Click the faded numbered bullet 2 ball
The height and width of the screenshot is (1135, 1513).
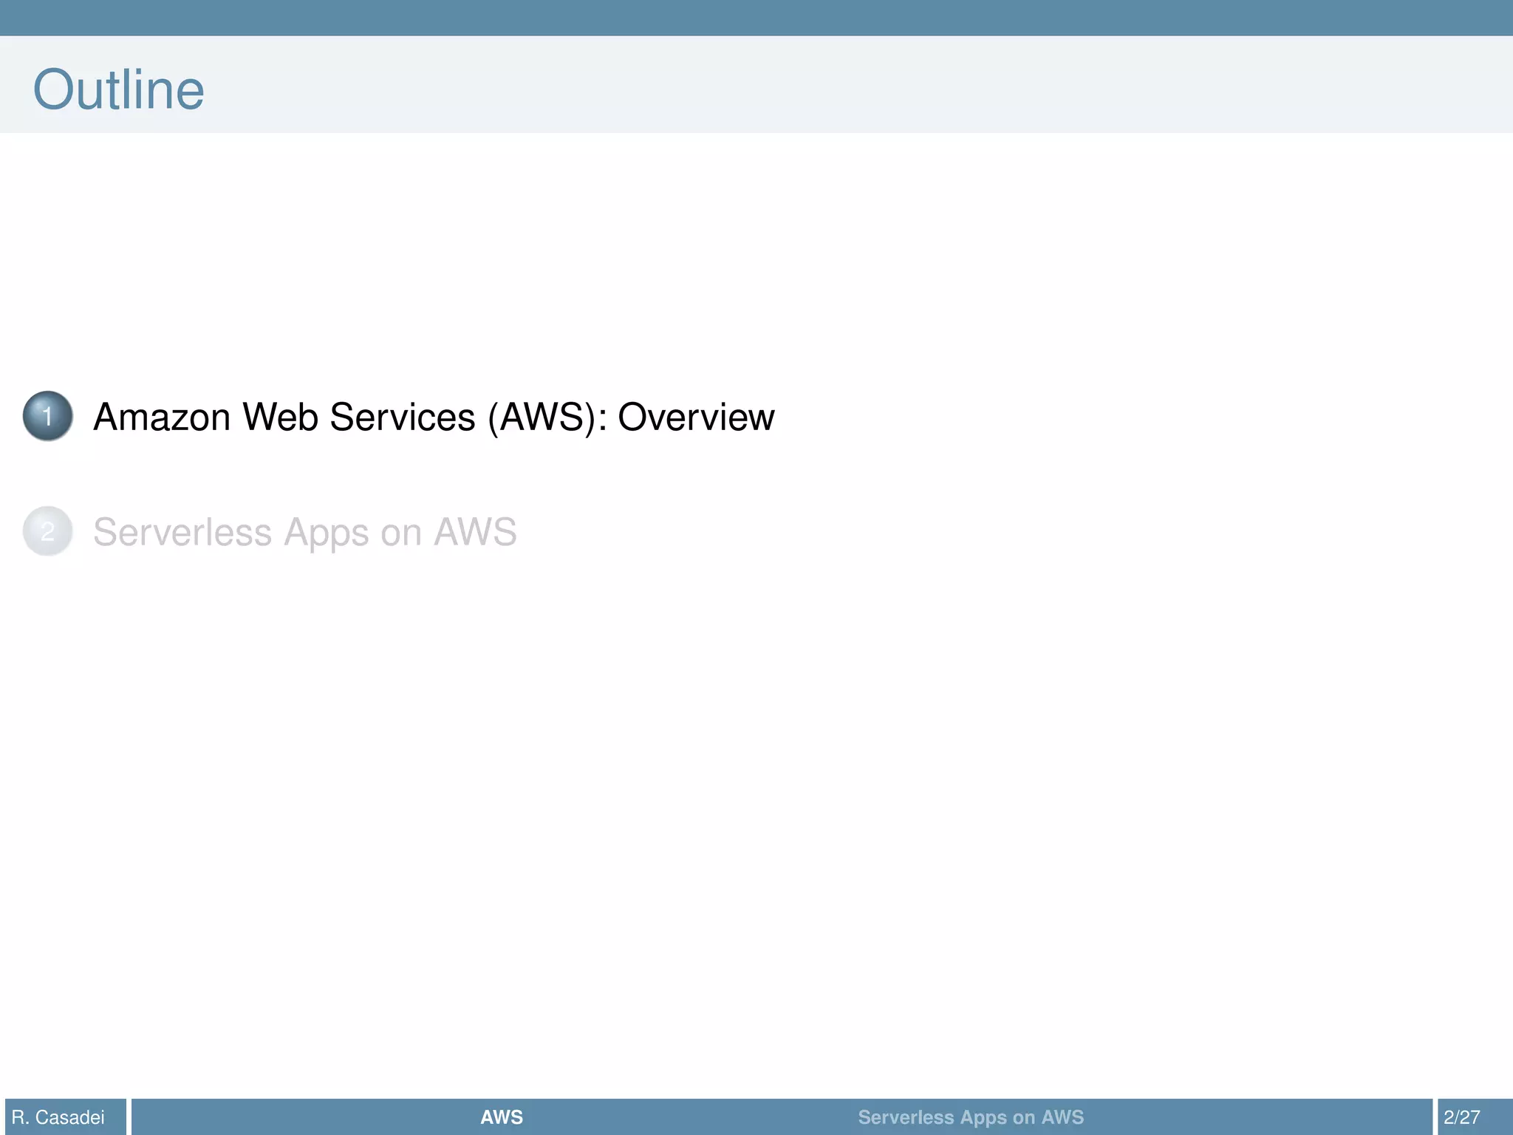(x=48, y=531)
